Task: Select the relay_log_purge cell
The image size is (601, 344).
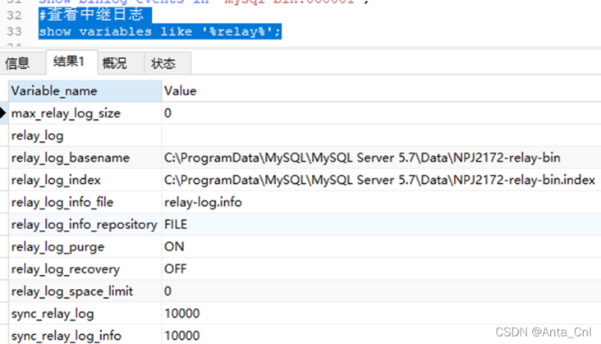Action: click(x=85, y=246)
